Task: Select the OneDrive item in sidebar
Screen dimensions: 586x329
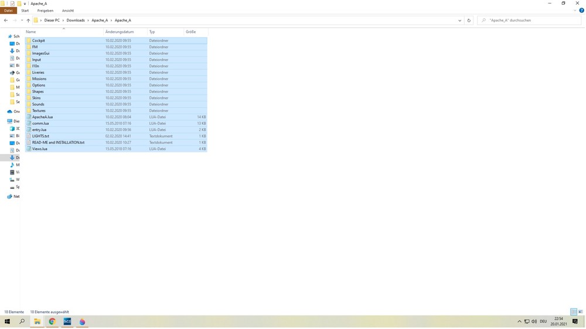Action: coord(13,111)
